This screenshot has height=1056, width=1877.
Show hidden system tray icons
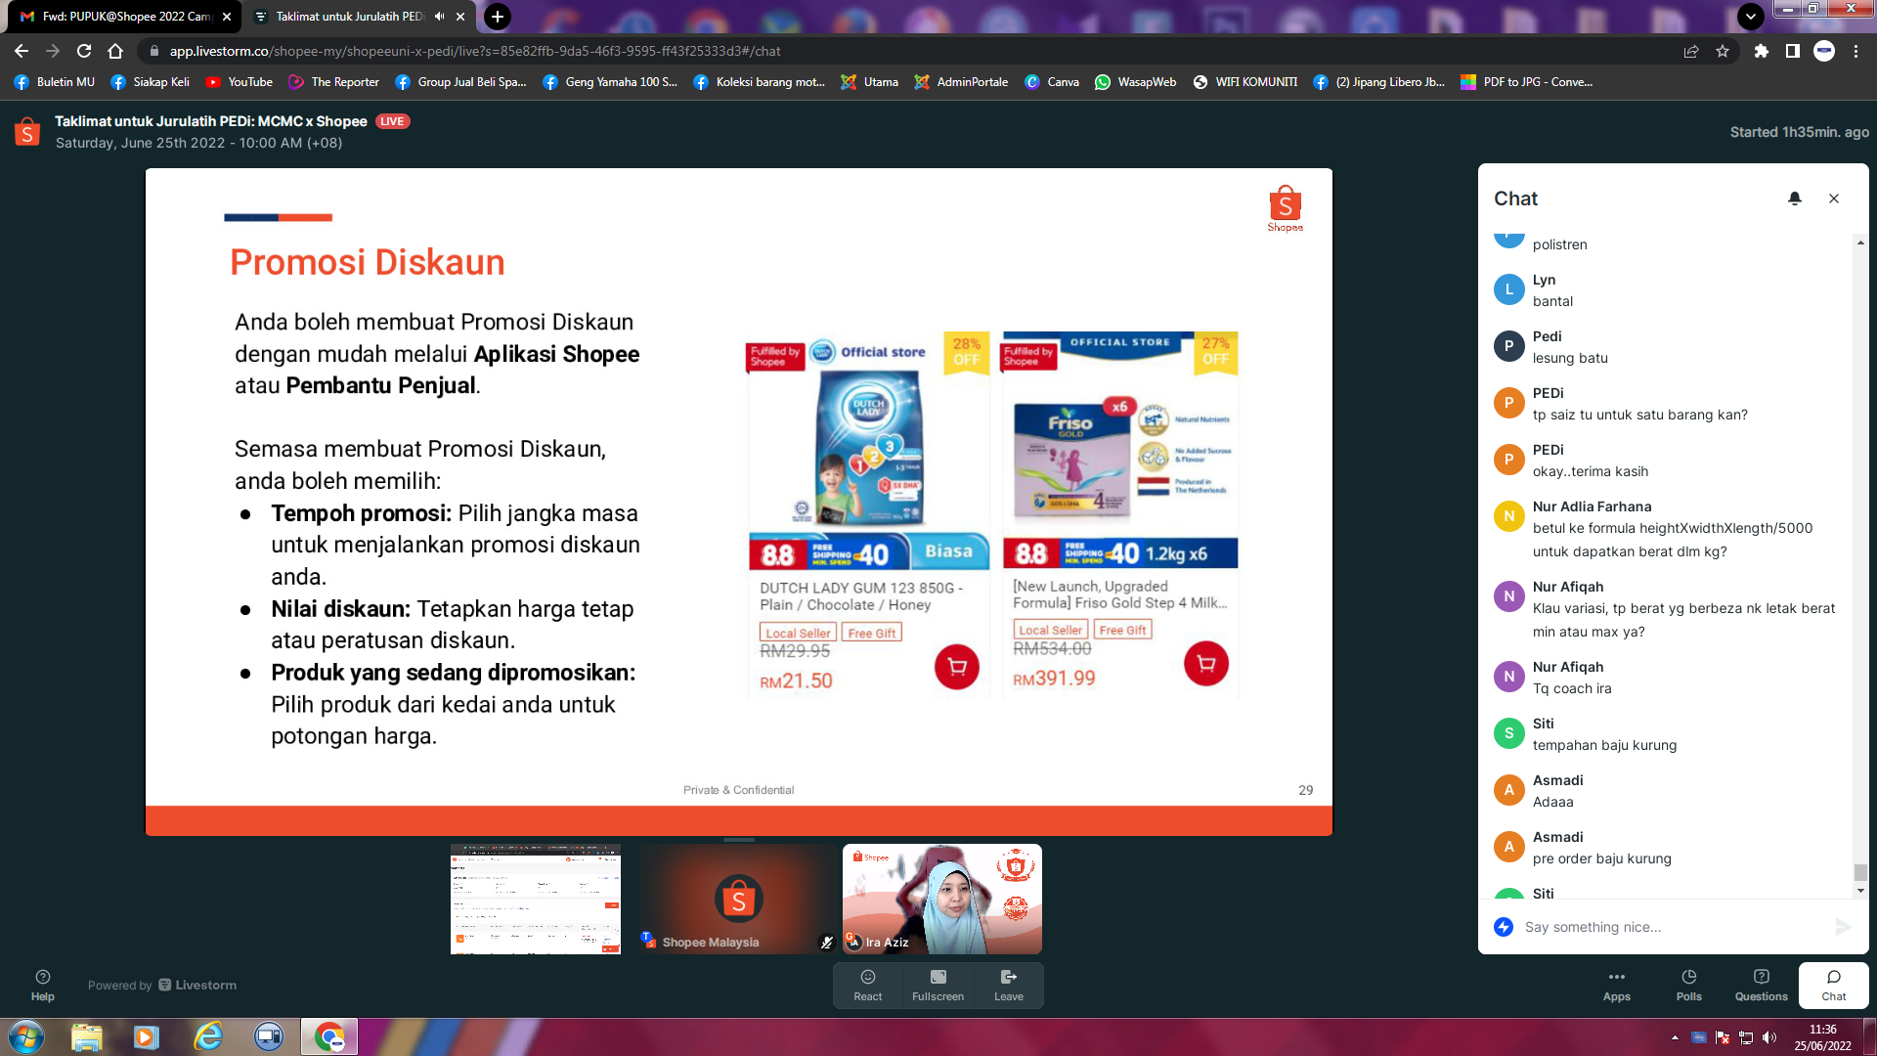click(x=1675, y=1037)
